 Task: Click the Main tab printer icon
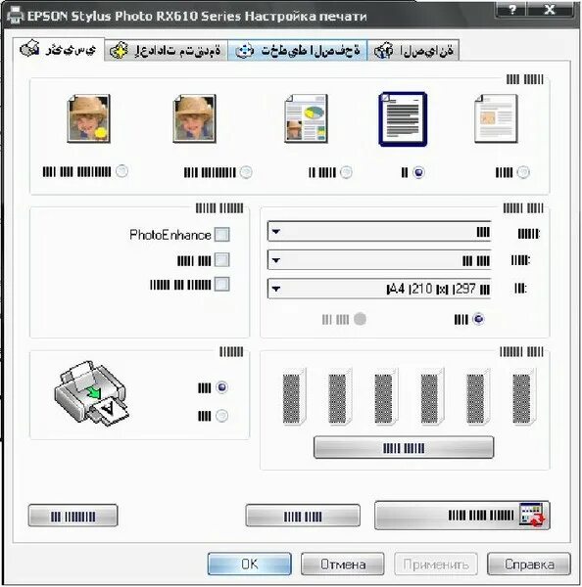coord(29,49)
